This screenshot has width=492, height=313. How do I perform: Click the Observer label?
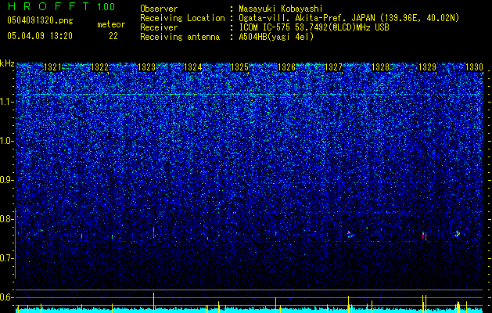pos(159,9)
